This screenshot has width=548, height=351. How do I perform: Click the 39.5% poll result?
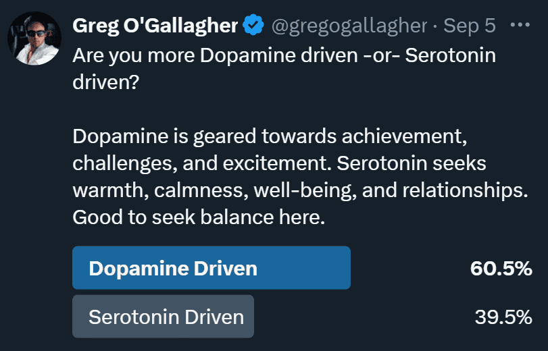[503, 317]
